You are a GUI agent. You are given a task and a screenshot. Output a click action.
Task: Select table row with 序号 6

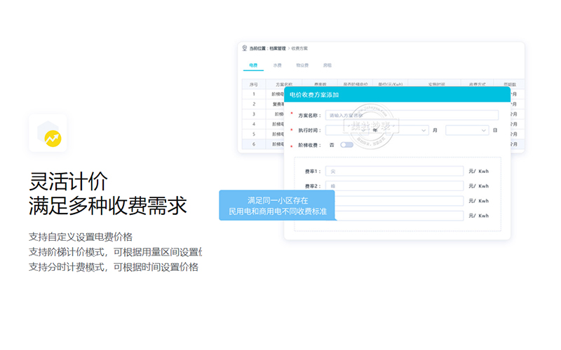click(253, 143)
